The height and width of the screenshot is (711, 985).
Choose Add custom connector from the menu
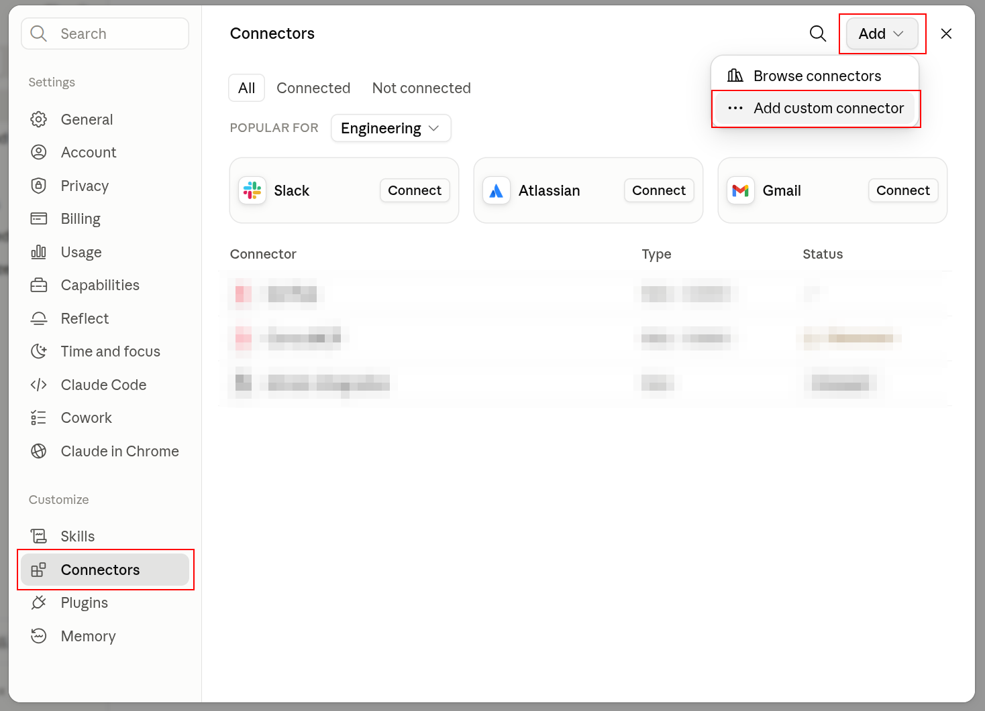click(x=815, y=108)
